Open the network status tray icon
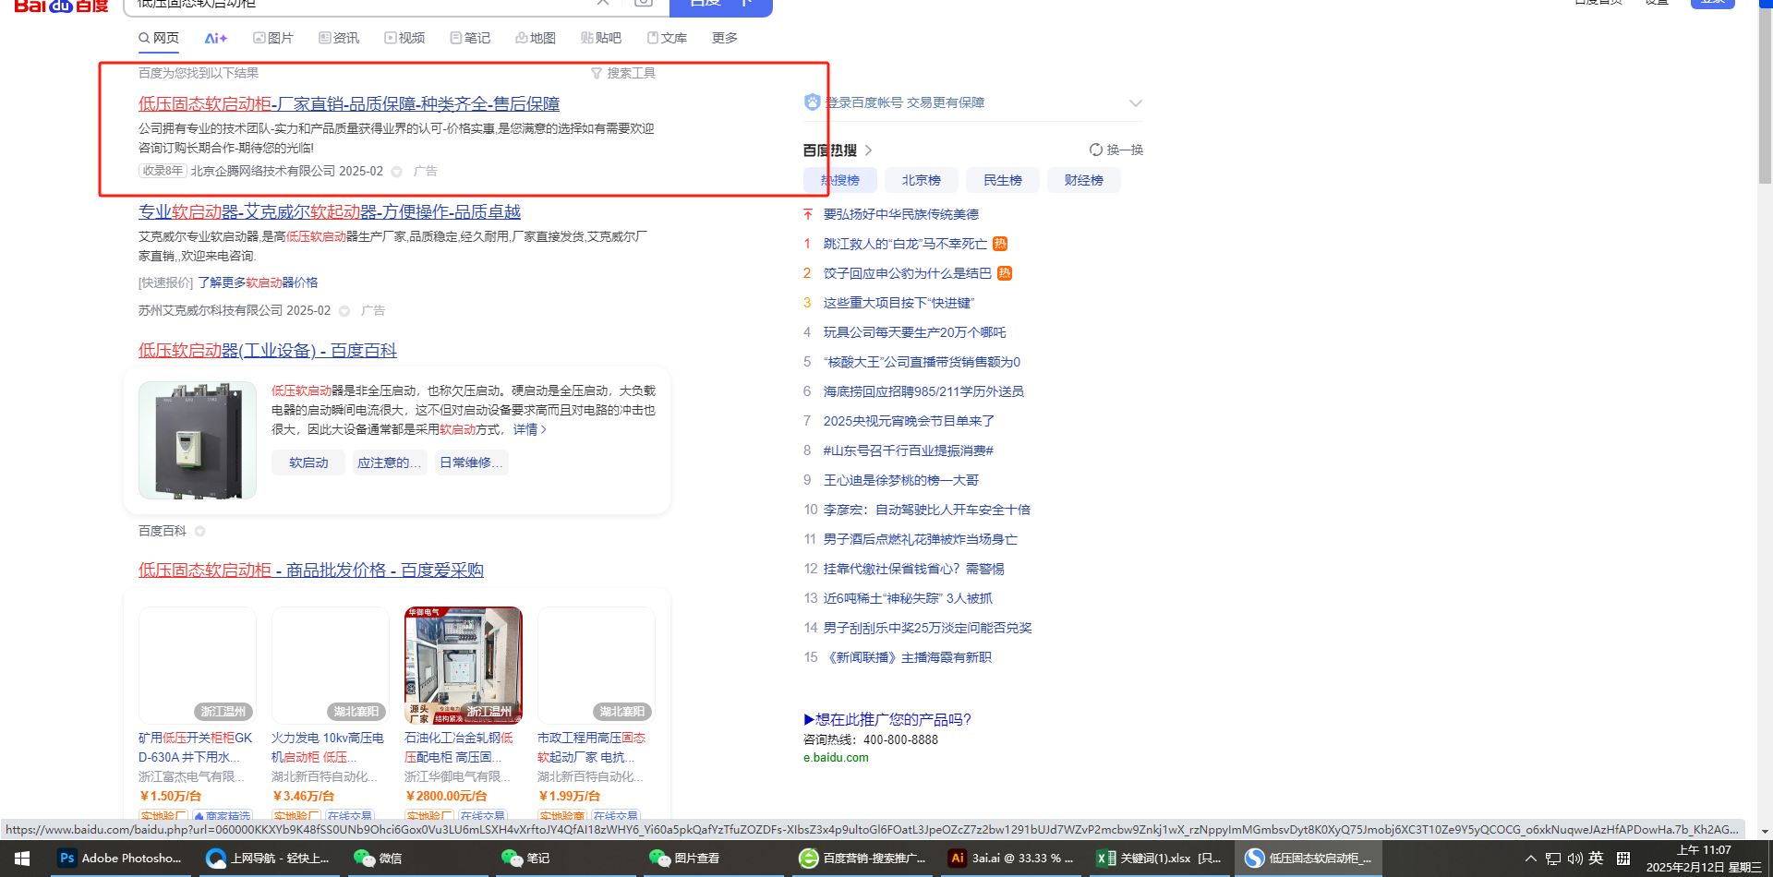This screenshot has width=1773, height=877. [1552, 859]
